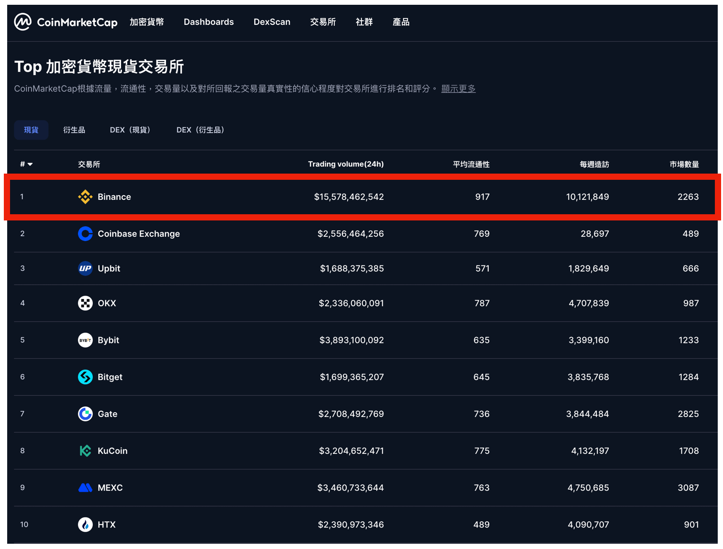Click the Bitget logo icon
Viewport: 723px width, 549px height.
coord(85,377)
